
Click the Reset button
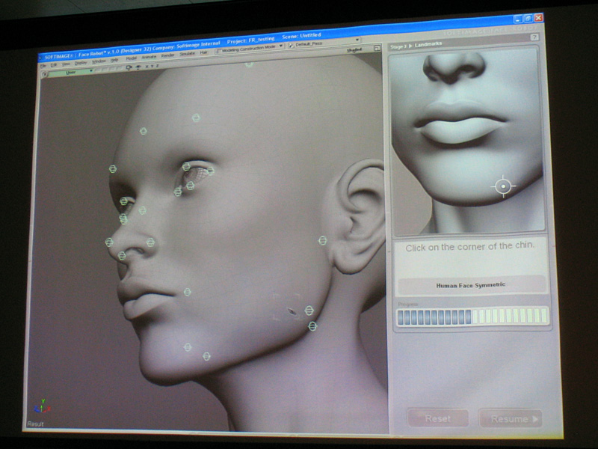pyautogui.click(x=438, y=418)
